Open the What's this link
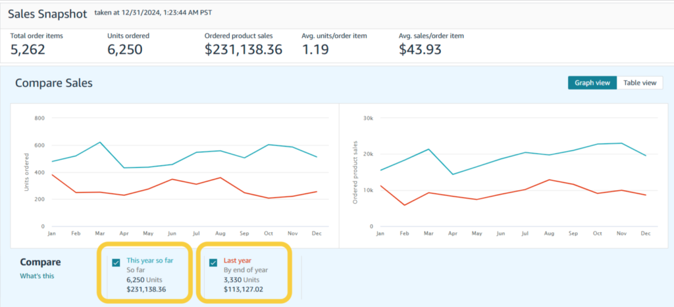Viewport: 674px width, 307px height. coord(37,276)
